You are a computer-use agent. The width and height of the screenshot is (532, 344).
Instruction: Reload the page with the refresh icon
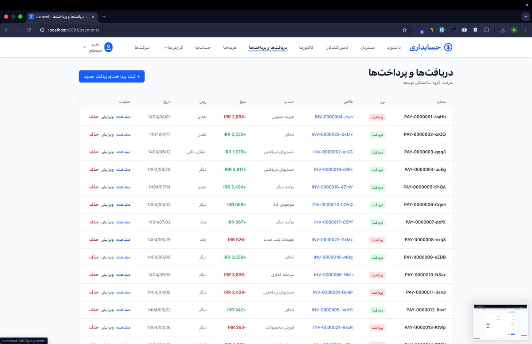click(x=29, y=30)
